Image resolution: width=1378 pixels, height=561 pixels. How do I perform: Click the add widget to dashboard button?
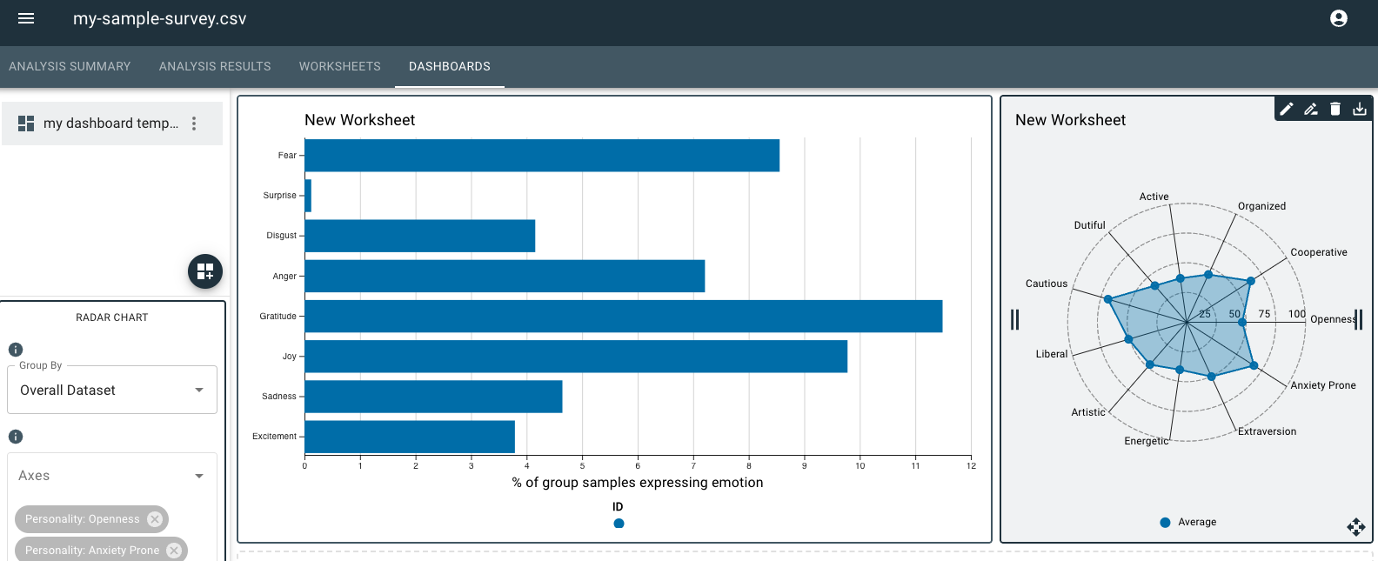tap(205, 271)
